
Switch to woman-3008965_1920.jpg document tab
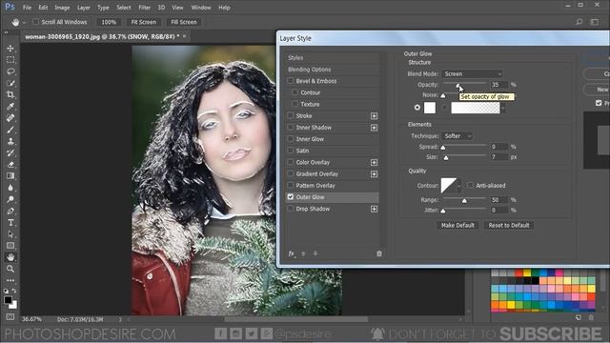click(x=102, y=36)
